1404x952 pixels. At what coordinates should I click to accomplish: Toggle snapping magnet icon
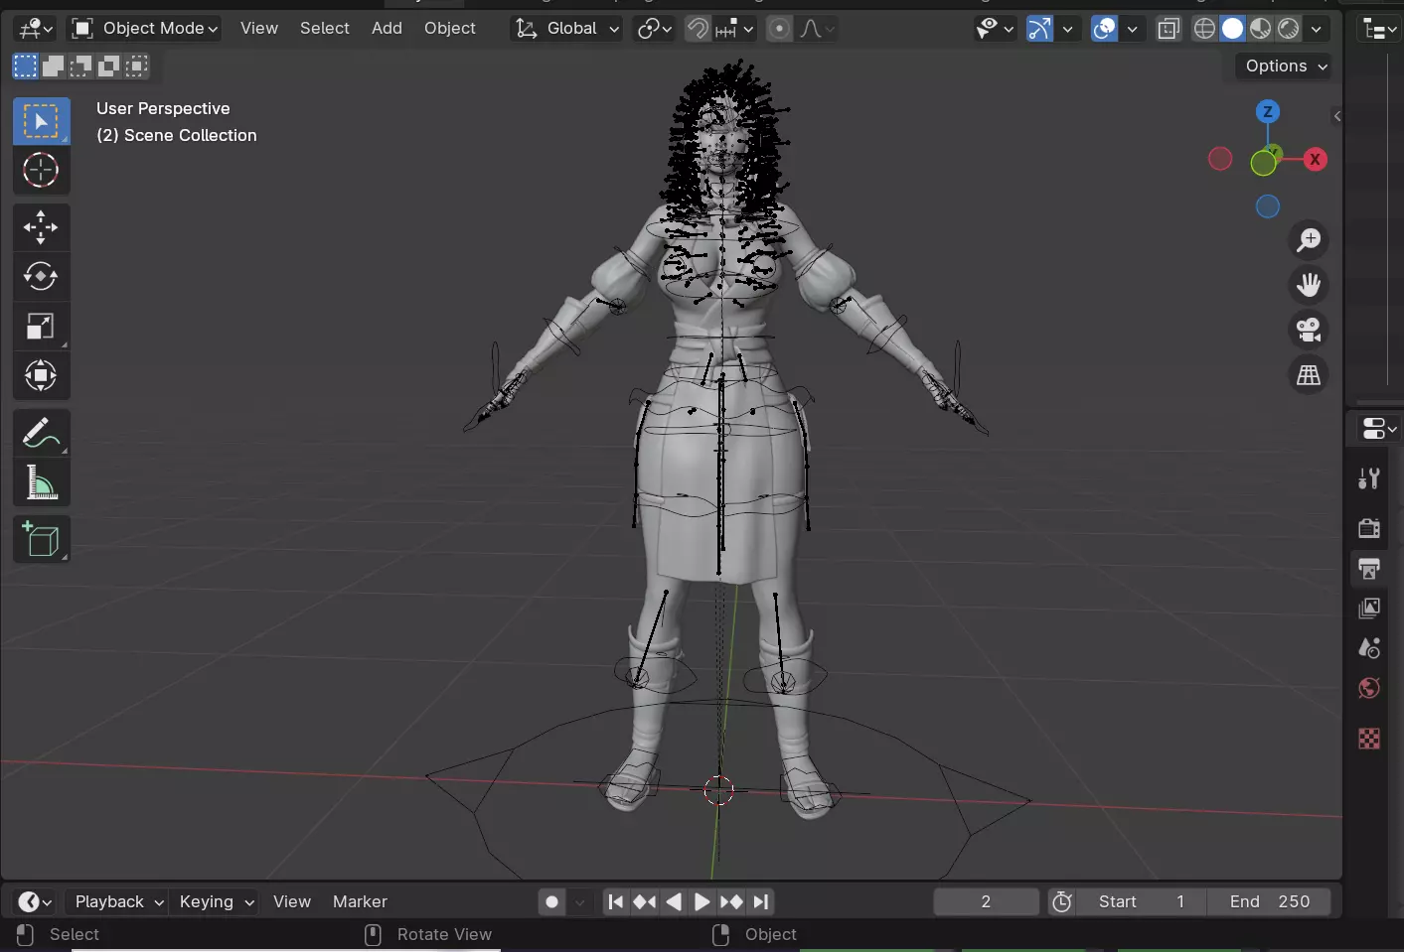(x=698, y=28)
